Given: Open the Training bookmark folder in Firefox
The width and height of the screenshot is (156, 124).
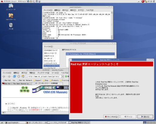Looking at the screenshot, I should pyautogui.click(x=64, y=80).
